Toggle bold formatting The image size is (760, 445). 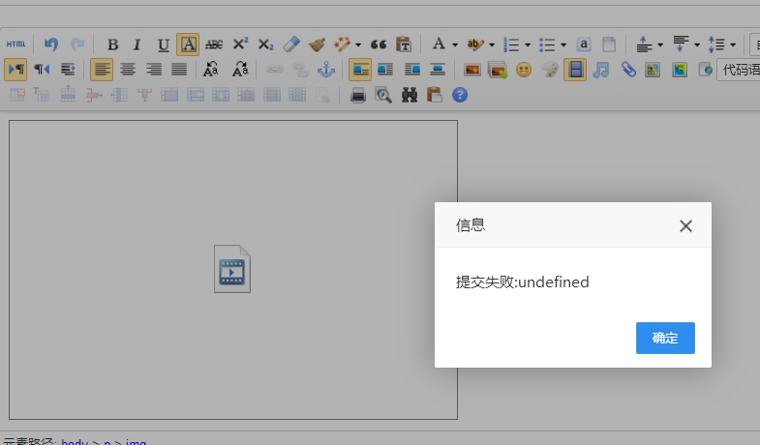[x=112, y=44]
